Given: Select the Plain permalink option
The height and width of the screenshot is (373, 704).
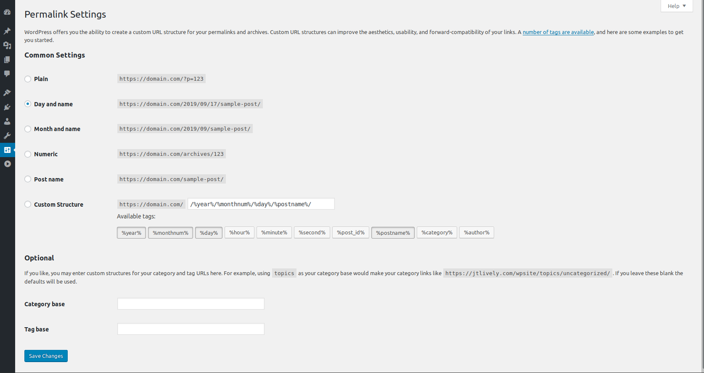Looking at the screenshot, I should pyautogui.click(x=28, y=79).
